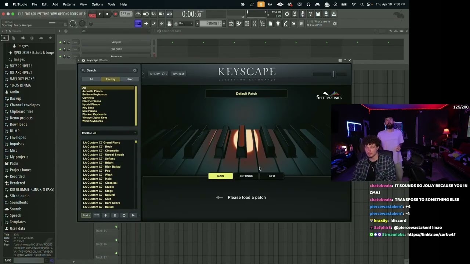The height and width of the screenshot is (264, 470).
Task: Choose Wind Keyboards category
Action: point(93,121)
